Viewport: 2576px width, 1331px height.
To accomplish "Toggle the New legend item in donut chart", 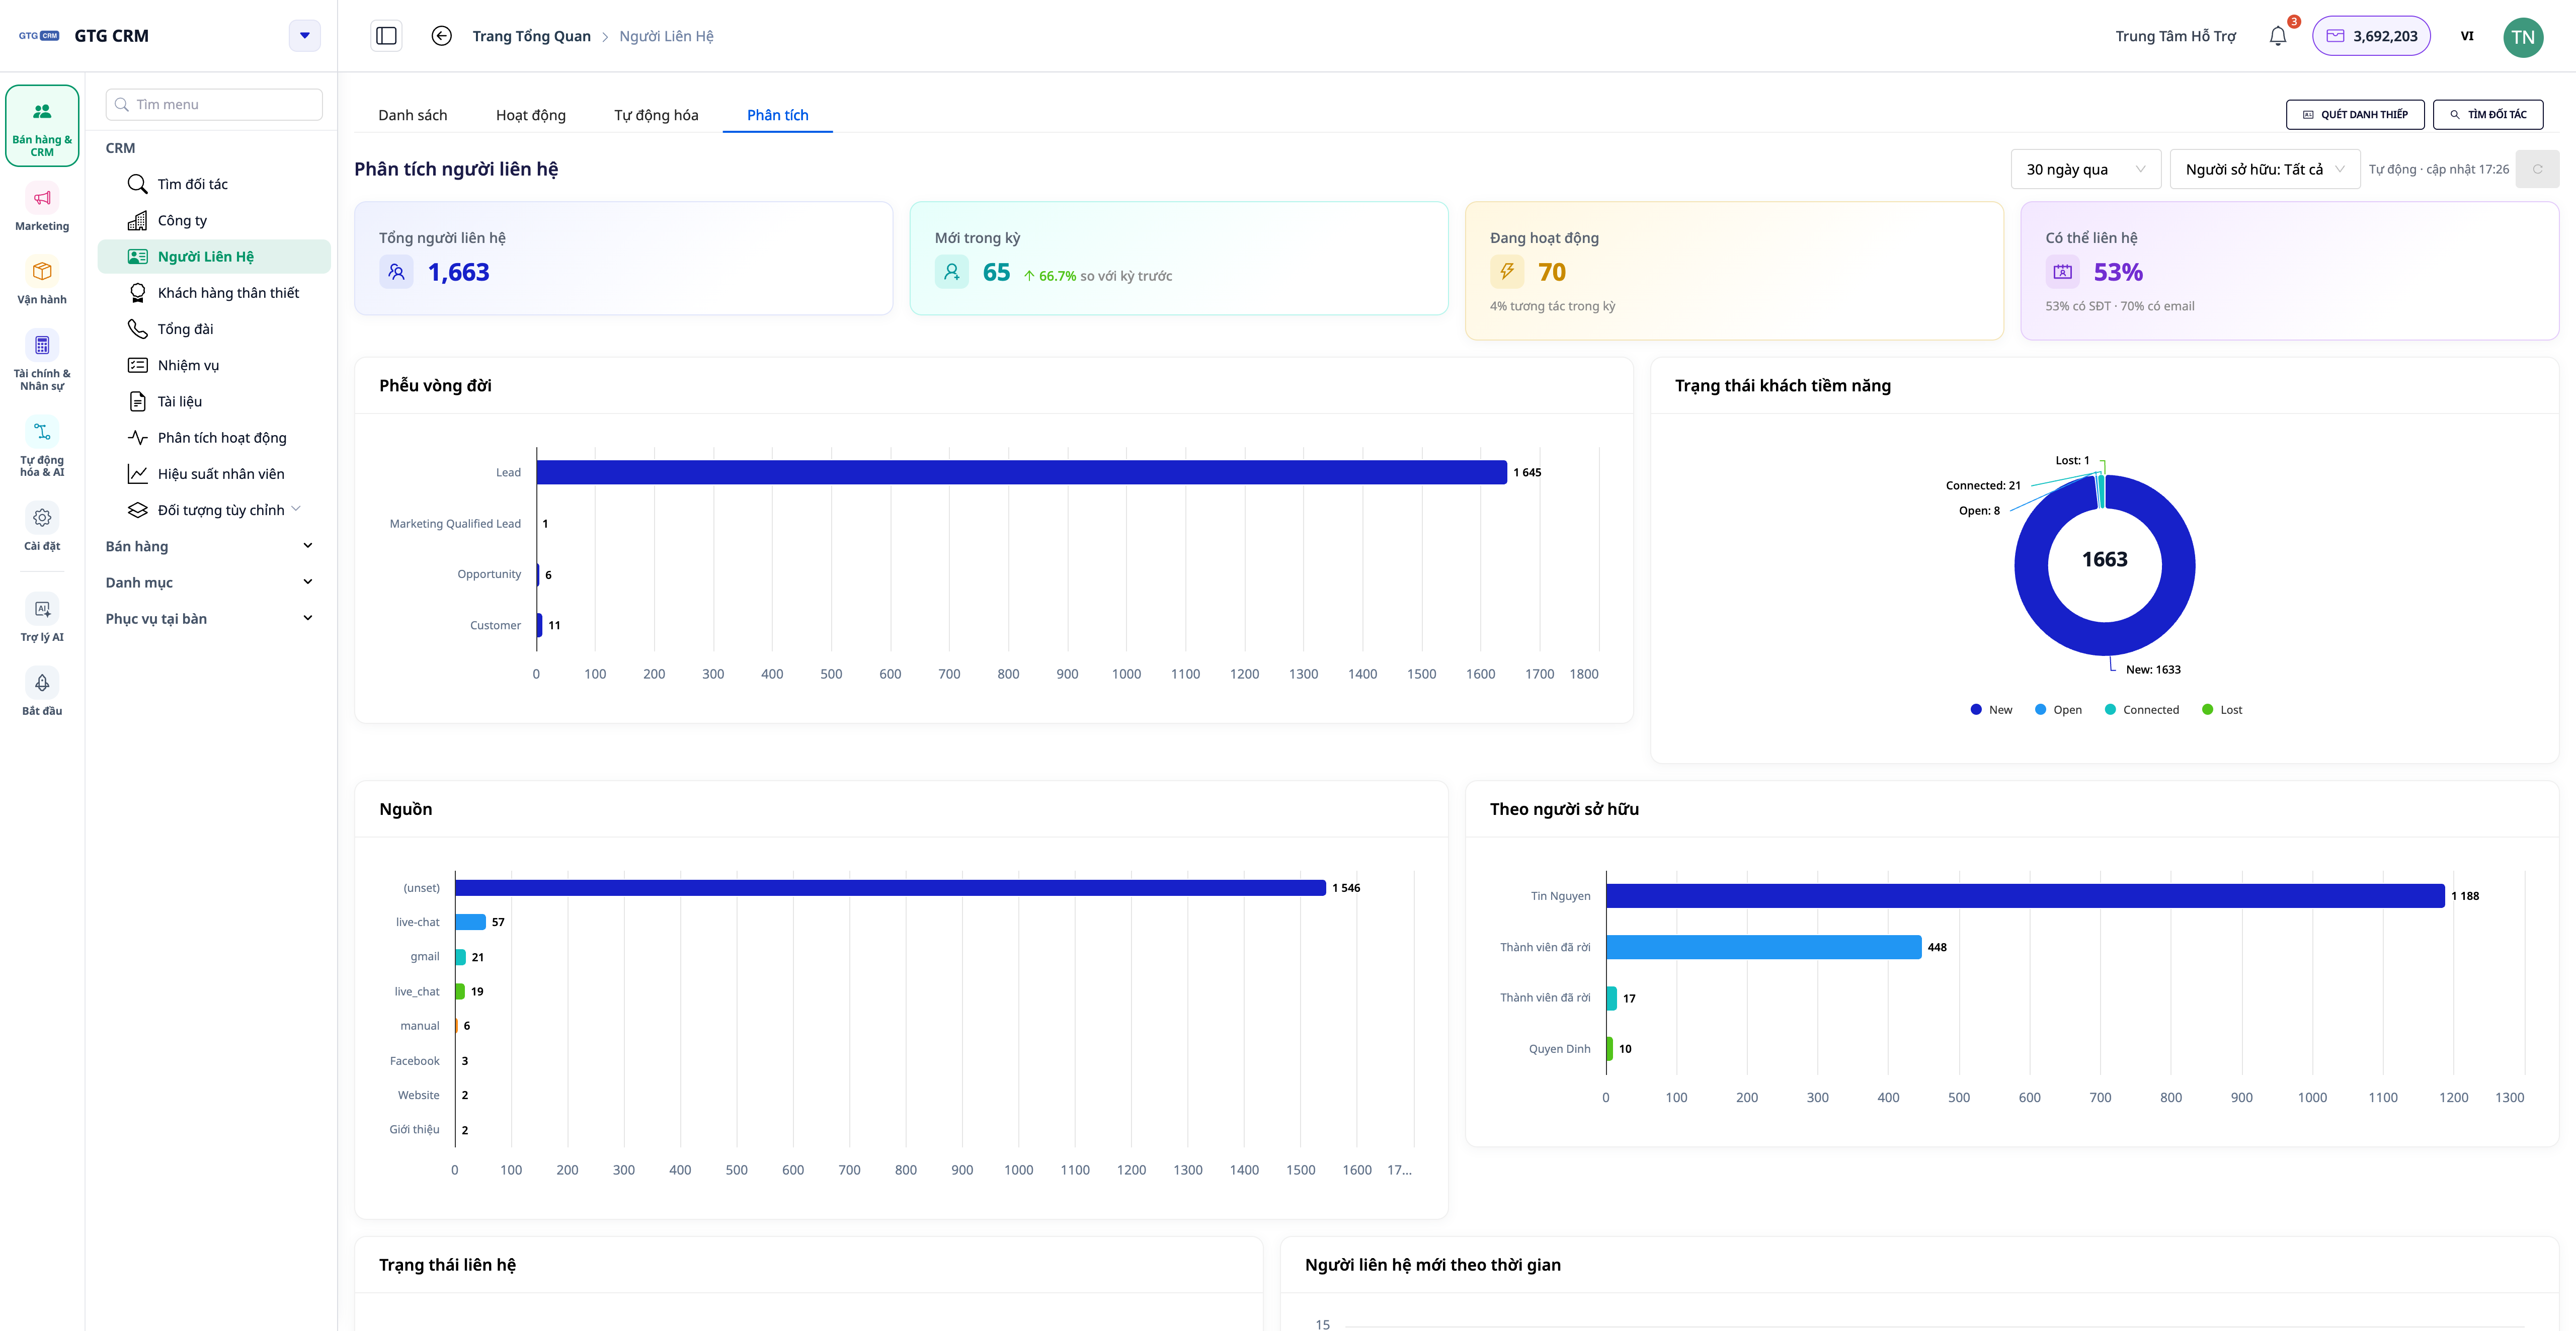I will coord(1991,710).
